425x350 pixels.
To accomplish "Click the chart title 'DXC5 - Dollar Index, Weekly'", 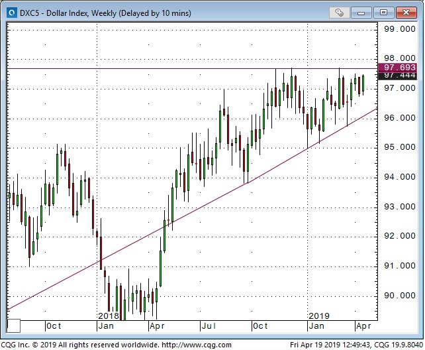I will click(x=68, y=13).
